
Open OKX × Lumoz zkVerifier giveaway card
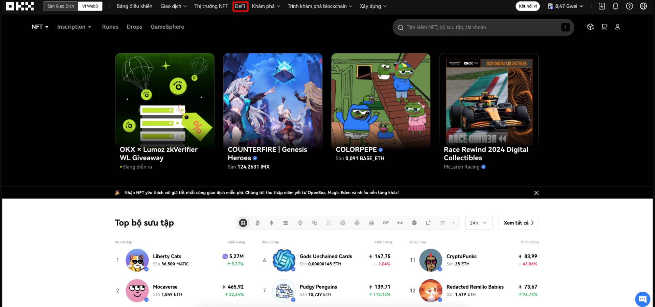coord(165,112)
